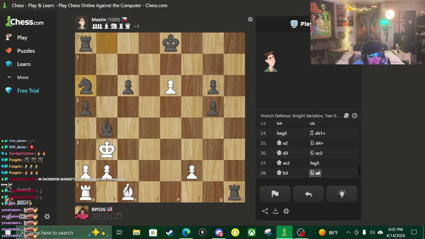This screenshot has width=425, height=239.
Task: Click the black bishop on b4
Action: pos(107,128)
